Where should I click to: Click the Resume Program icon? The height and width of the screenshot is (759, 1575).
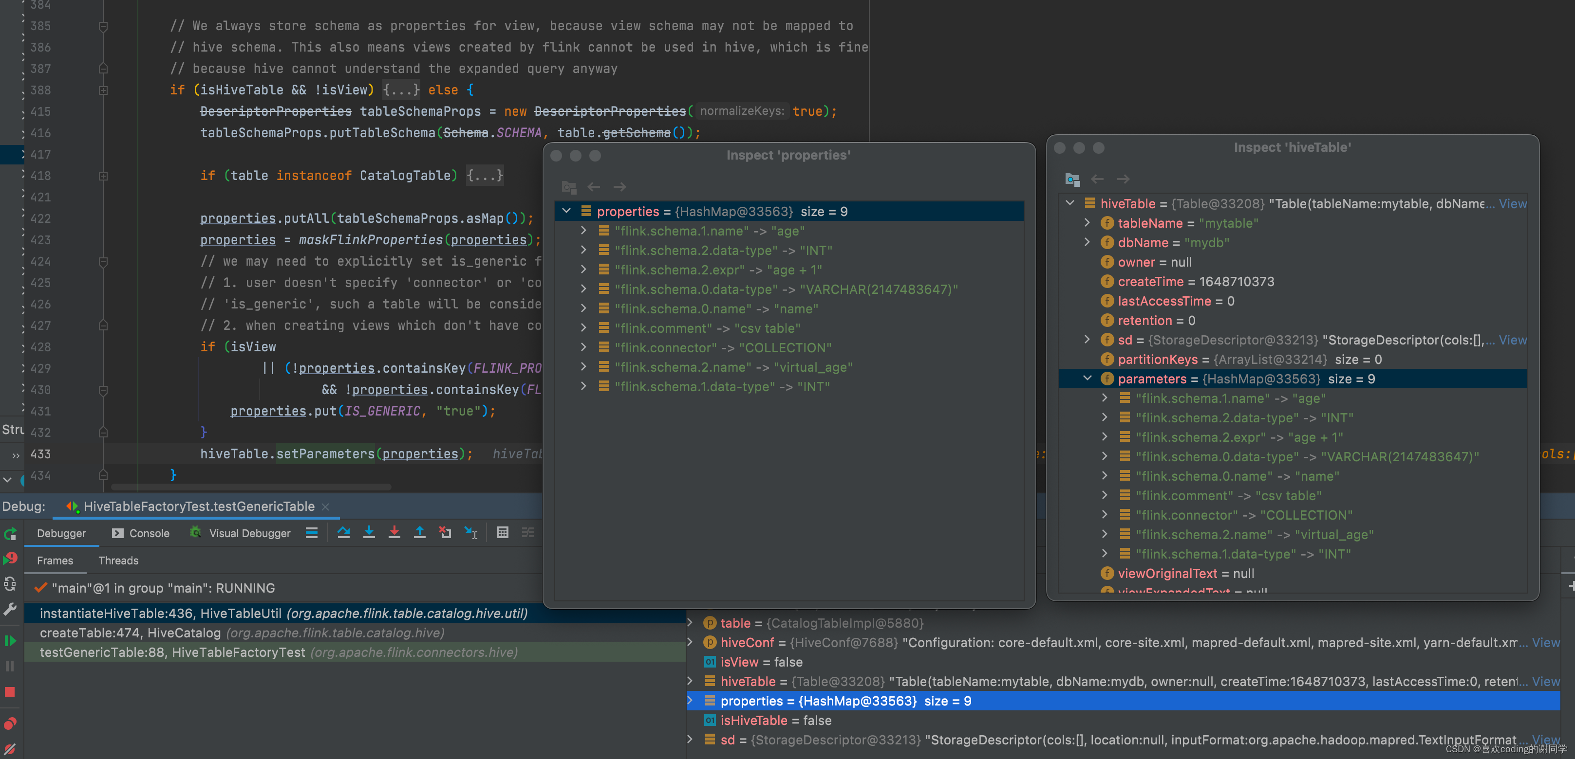10,641
